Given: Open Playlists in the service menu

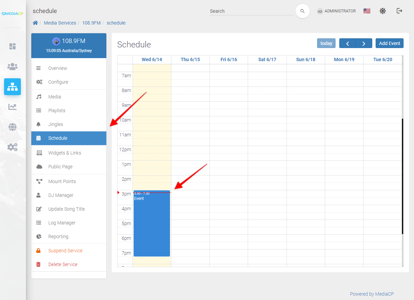Looking at the screenshot, I should tap(57, 111).
